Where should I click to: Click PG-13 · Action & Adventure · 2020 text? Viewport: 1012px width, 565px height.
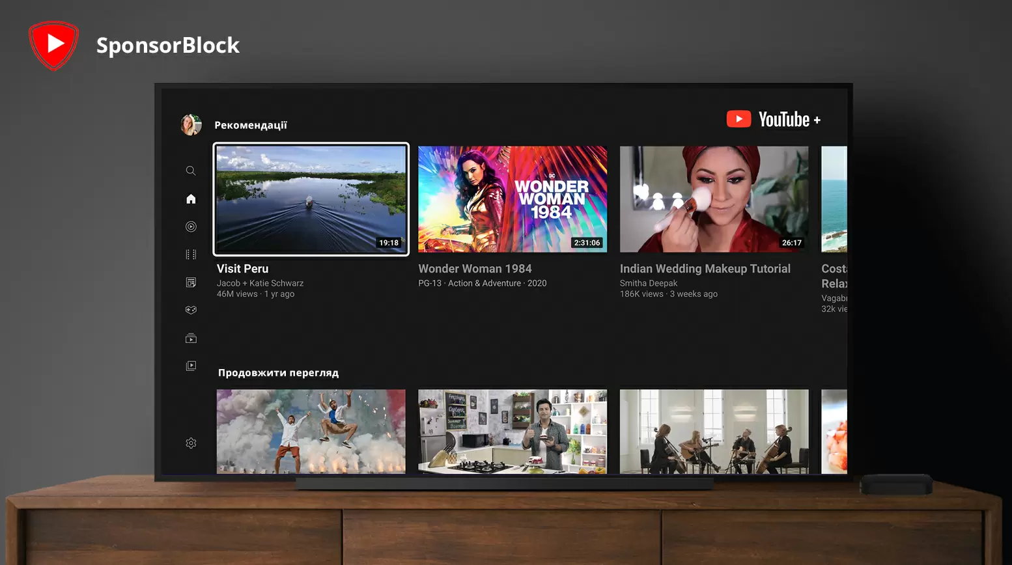(x=483, y=283)
